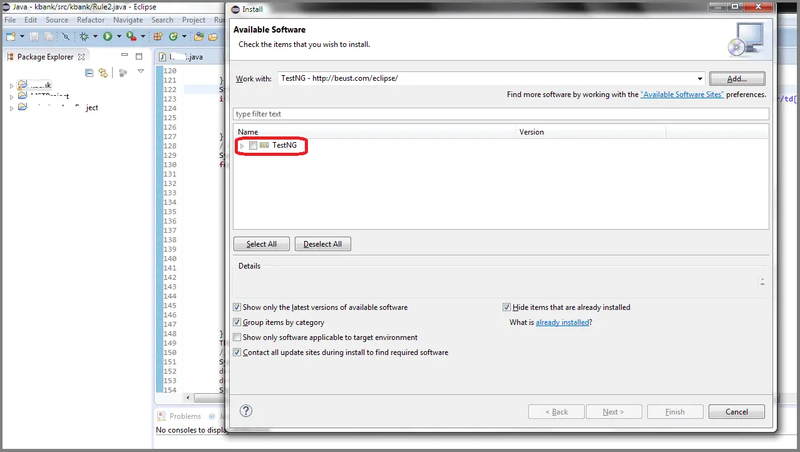Click the Back button
800x452 pixels.
click(x=556, y=412)
